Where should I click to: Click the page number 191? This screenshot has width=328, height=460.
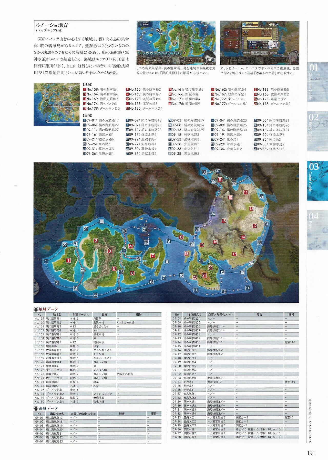click(x=311, y=453)
